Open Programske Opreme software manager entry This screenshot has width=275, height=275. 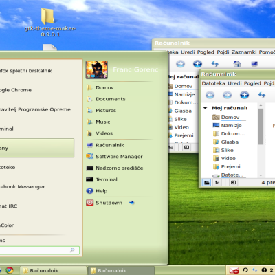click(x=35, y=109)
